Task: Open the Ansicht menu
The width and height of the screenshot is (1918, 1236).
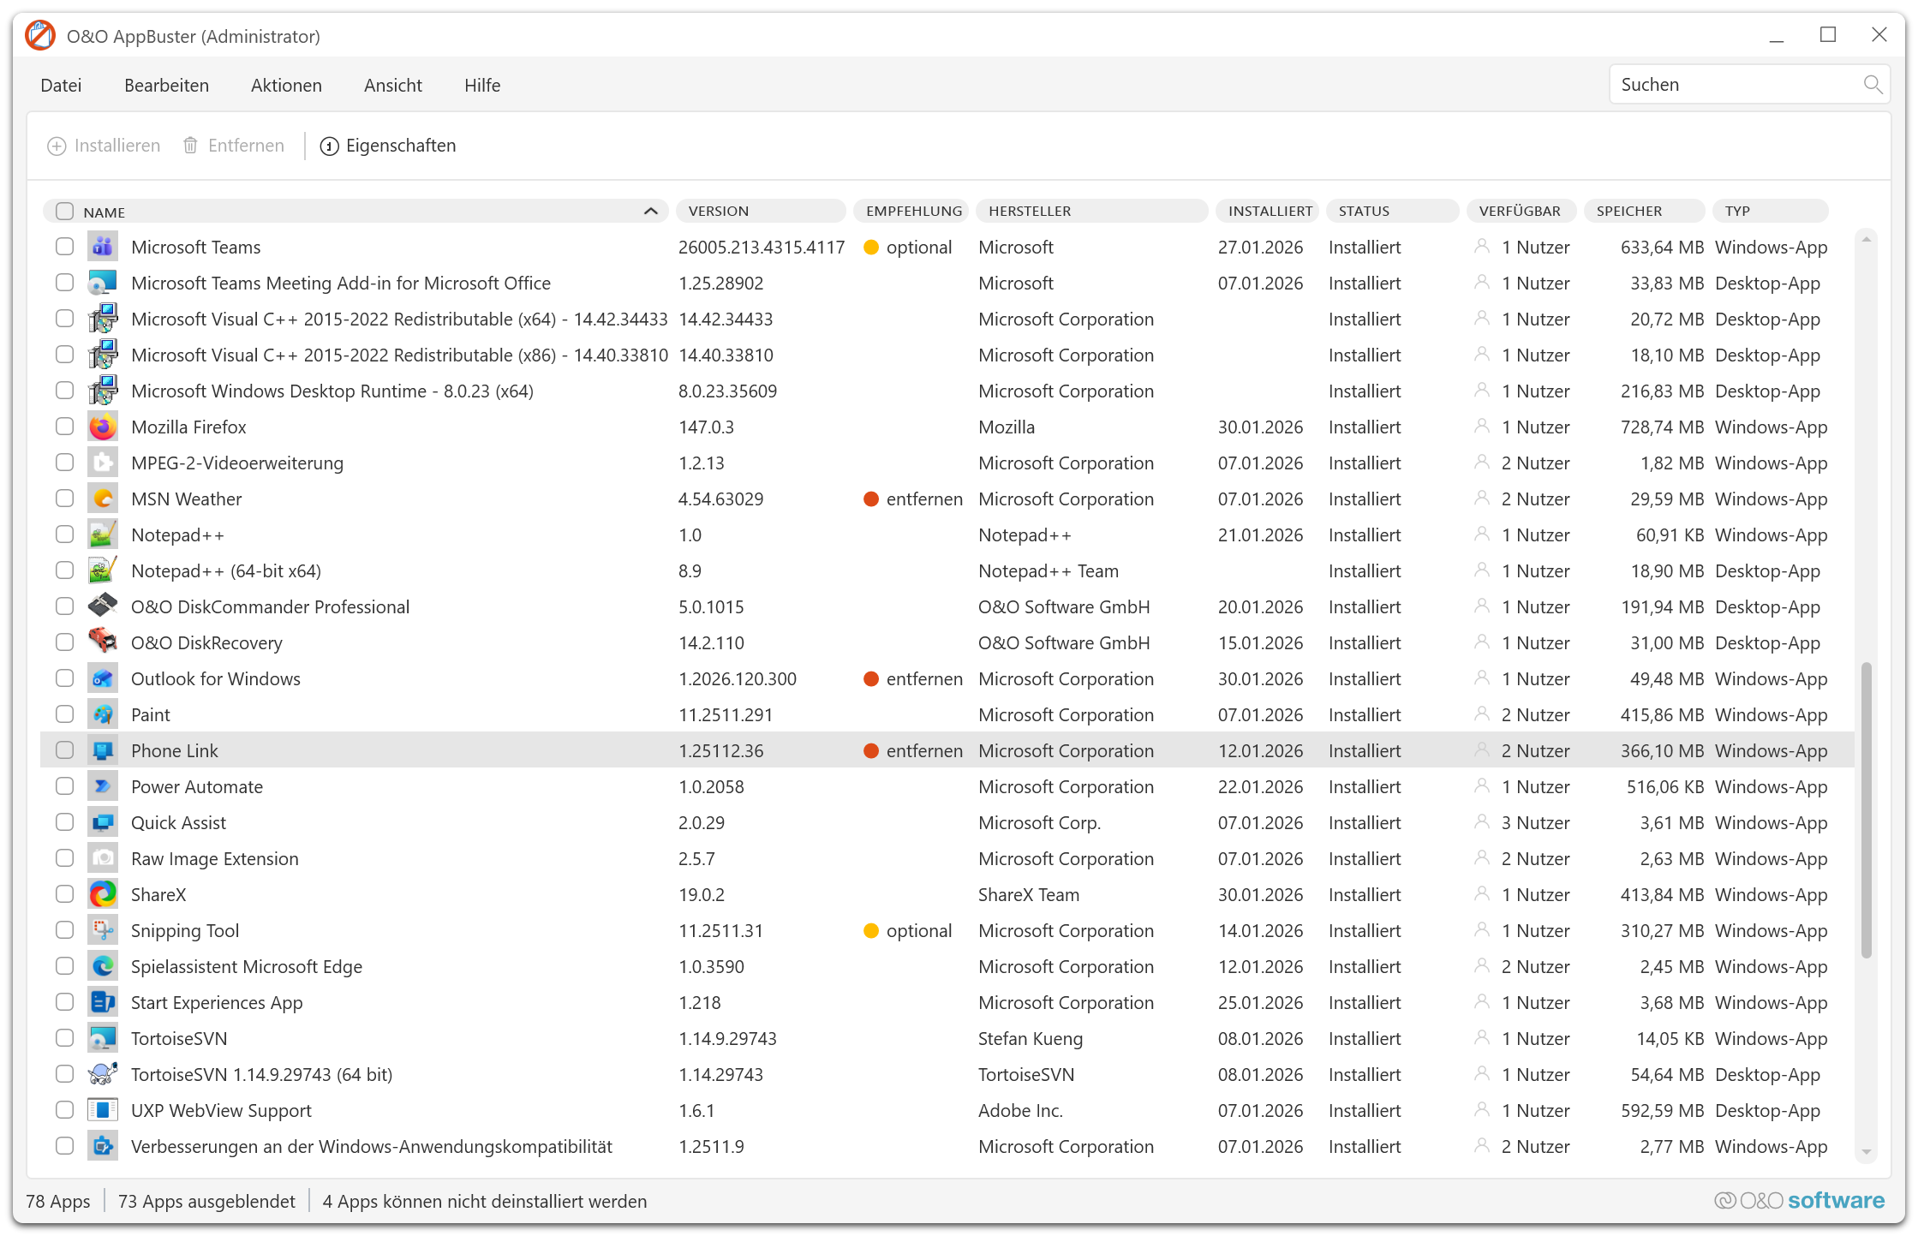Action: pos(392,86)
